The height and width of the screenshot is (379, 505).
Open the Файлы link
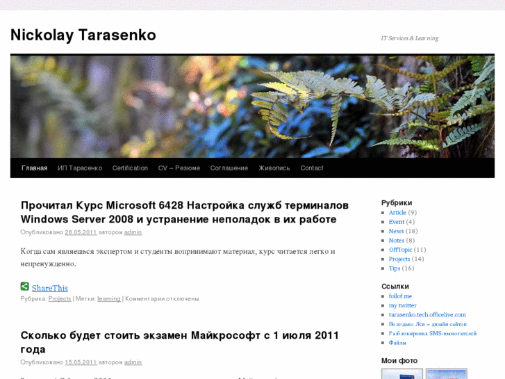point(397,343)
